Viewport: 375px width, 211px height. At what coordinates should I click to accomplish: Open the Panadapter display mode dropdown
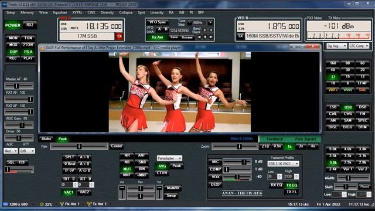click(x=169, y=158)
